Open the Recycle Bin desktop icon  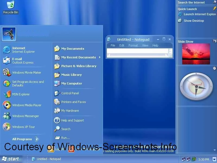[11, 7]
